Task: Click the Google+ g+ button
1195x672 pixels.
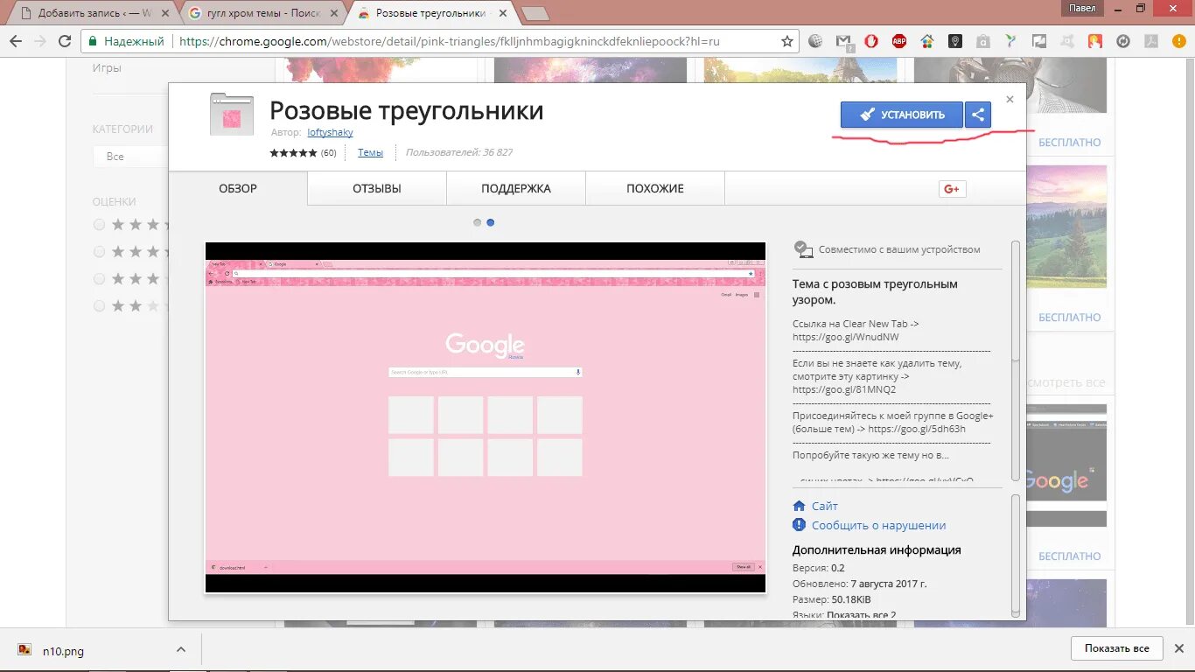Action: pos(952,189)
